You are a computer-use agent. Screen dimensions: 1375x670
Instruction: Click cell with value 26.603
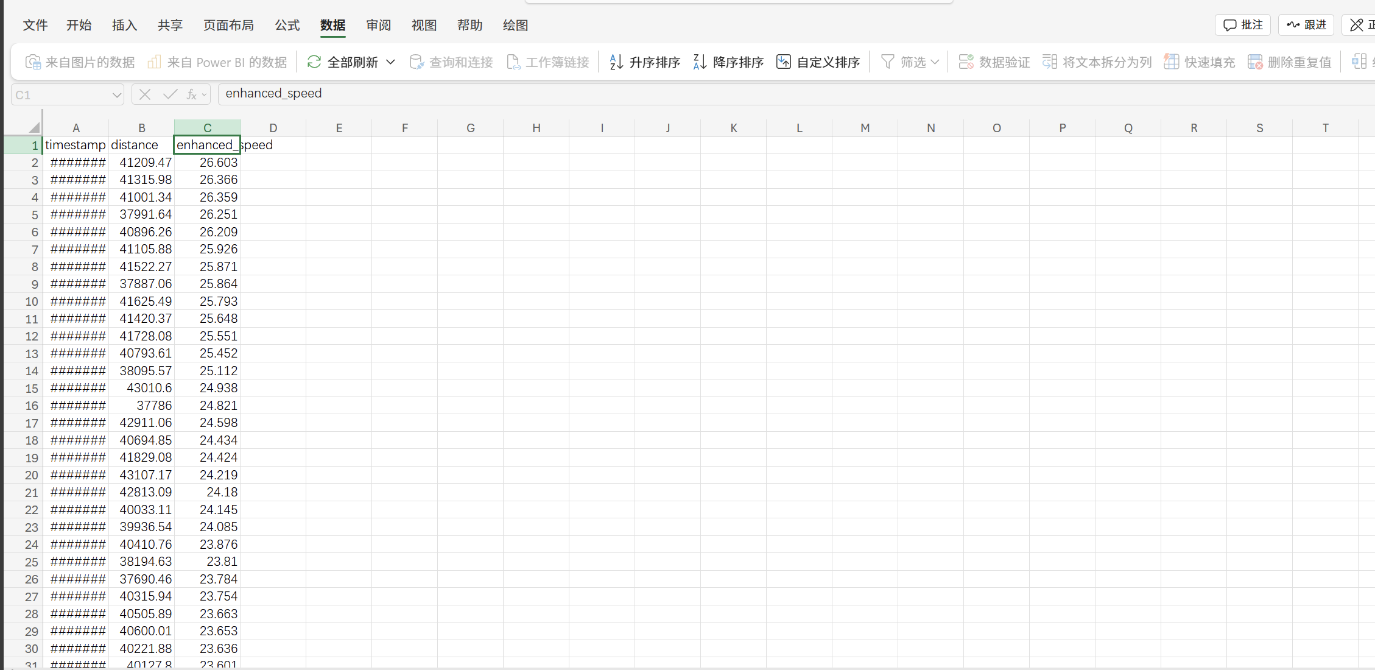208,163
